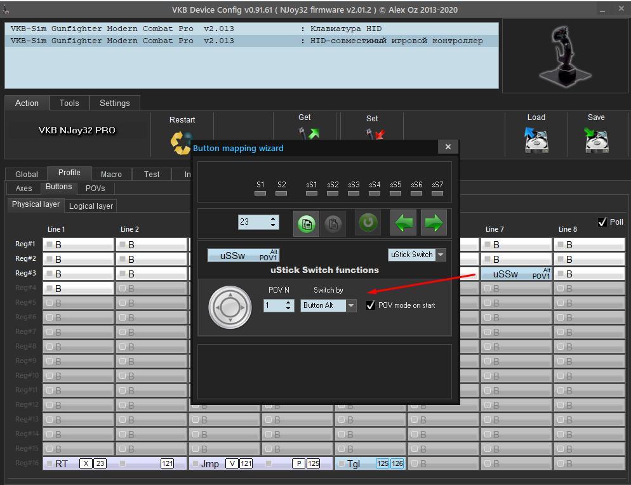The image size is (631, 485).
Task: Click the green copy button in wizard
Action: point(306,223)
